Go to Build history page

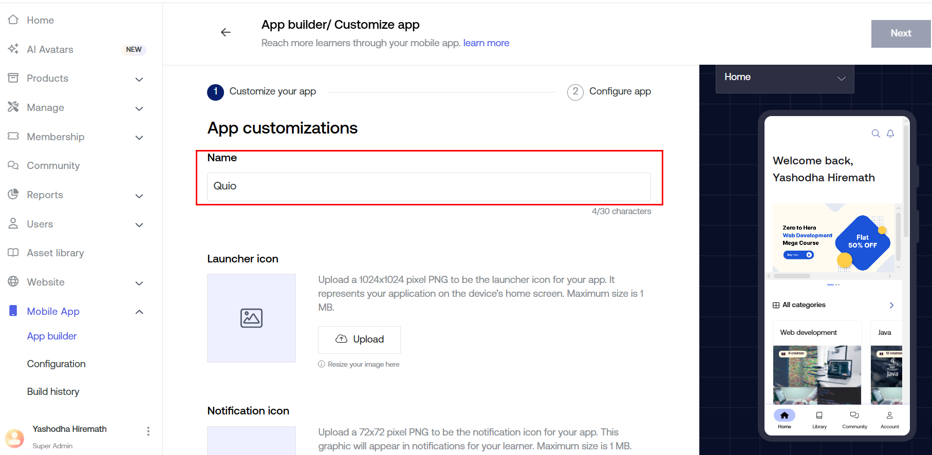pos(53,391)
